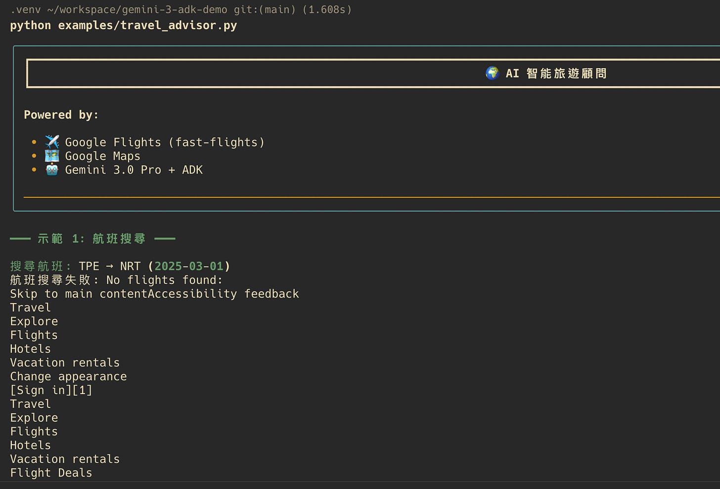Click the path "~/workspace/gemini-3-adk-demo" in the prompt
The width and height of the screenshot is (720, 489).
point(137,10)
